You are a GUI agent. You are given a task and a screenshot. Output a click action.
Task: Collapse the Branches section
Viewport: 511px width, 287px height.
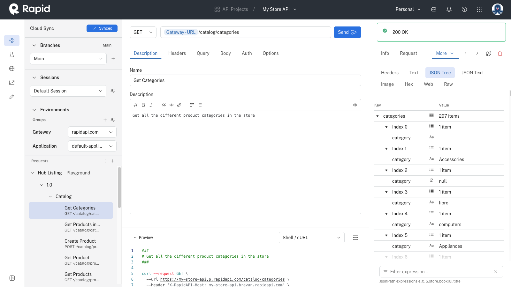tap(34, 45)
